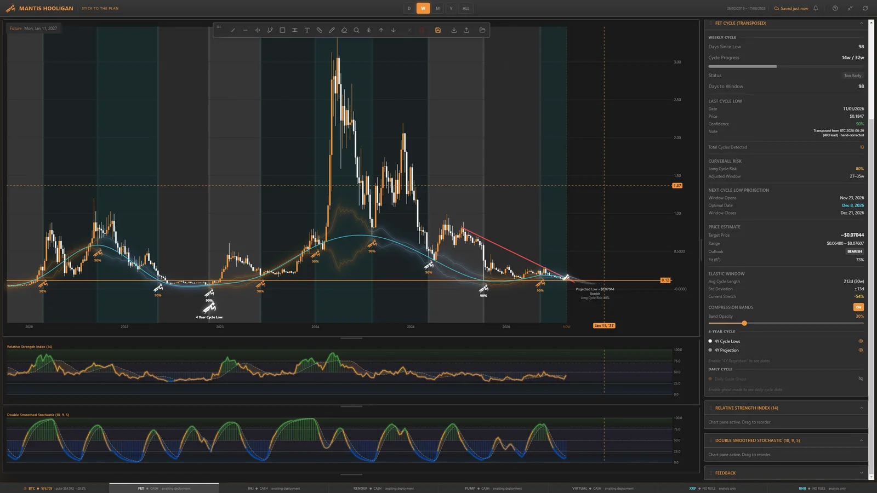
Task: Click the Too Early status badge
Action: [852, 76]
